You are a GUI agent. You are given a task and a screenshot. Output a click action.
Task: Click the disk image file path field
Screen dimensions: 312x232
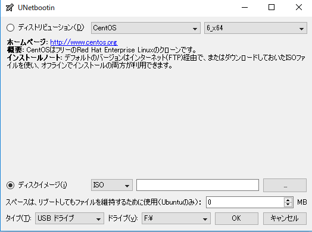point(198,185)
